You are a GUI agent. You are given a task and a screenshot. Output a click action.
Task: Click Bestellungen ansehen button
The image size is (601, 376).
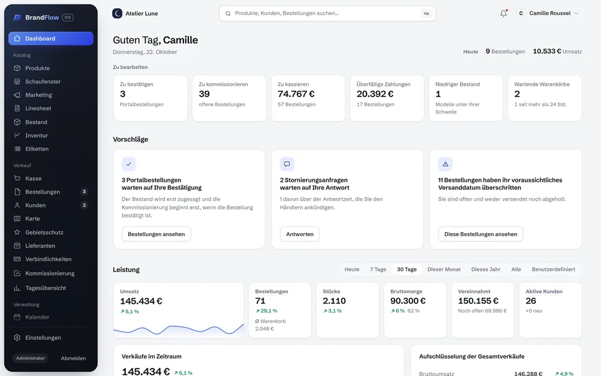[x=157, y=234]
